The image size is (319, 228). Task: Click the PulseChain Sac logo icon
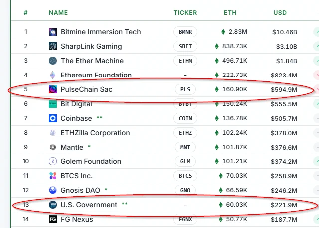(x=53, y=89)
